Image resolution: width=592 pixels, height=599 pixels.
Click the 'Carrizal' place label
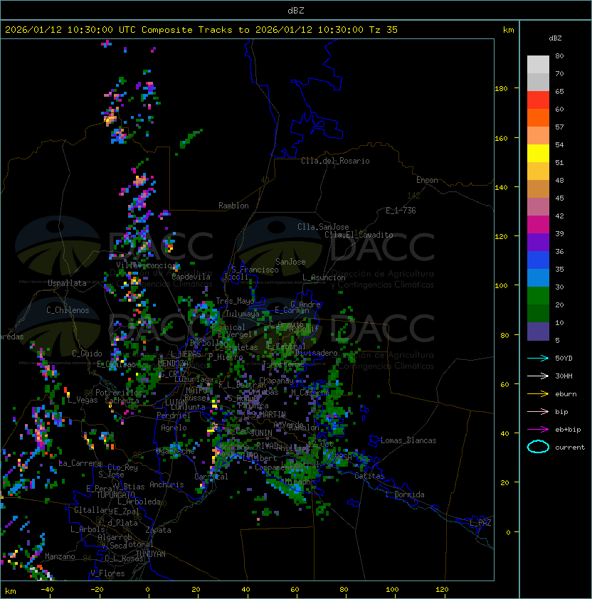coord(211,477)
